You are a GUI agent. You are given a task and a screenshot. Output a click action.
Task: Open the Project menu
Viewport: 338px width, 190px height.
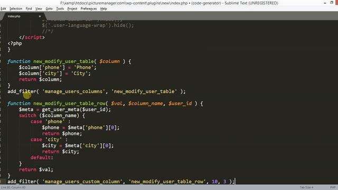click(72, 8)
